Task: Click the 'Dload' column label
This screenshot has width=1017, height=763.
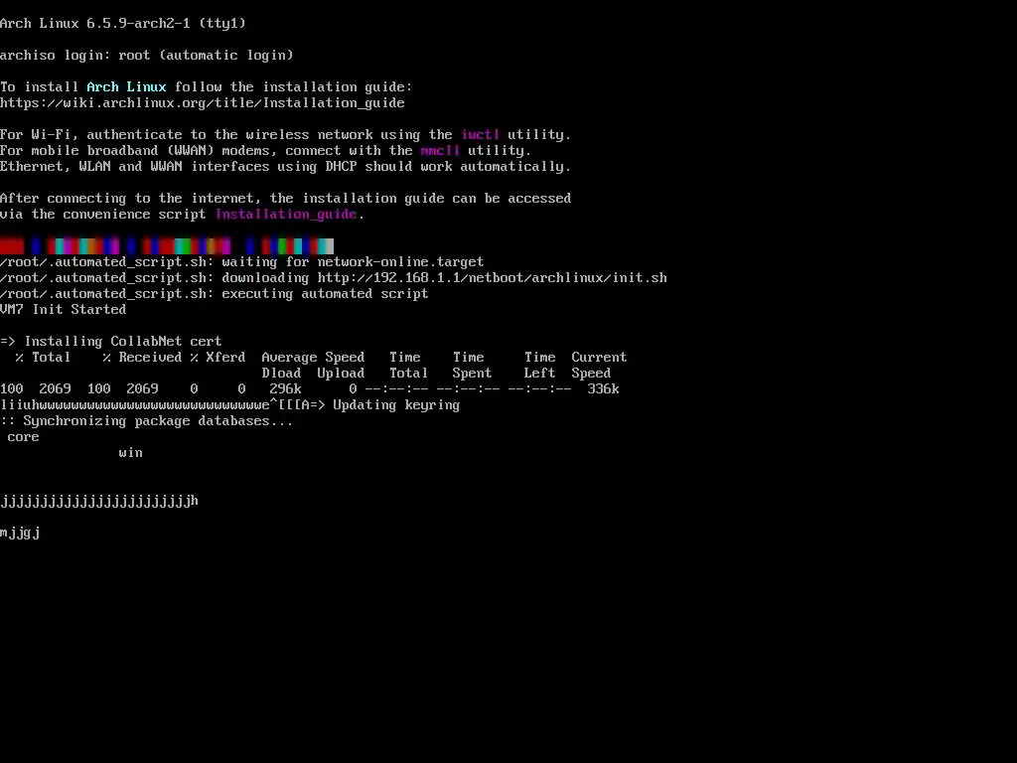Action: (x=281, y=374)
